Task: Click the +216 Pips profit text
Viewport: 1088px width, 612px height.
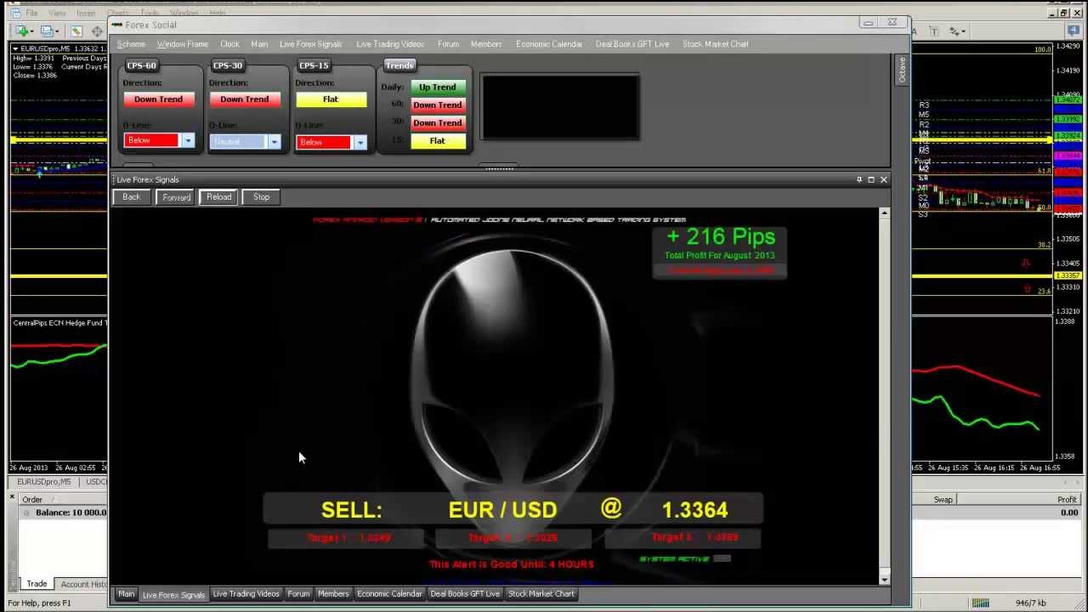Action: tap(721, 237)
